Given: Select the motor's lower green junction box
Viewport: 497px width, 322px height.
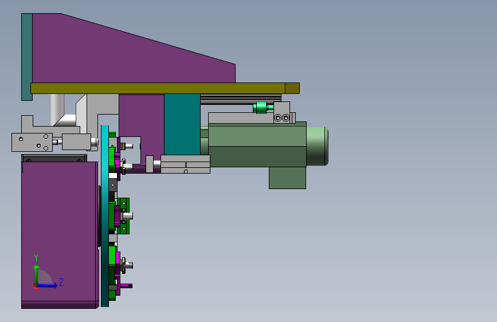Looking at the screenshot, I should 288,178.
